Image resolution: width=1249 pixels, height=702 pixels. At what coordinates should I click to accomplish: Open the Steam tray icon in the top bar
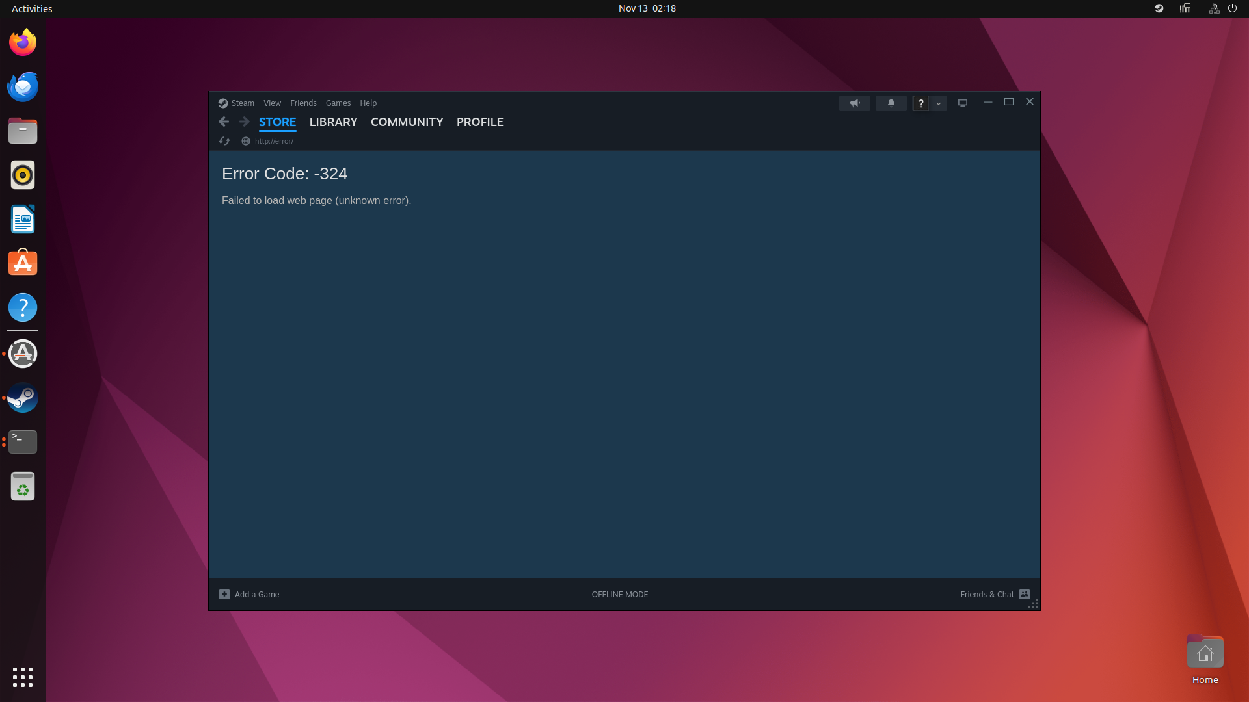point(1159,8)
